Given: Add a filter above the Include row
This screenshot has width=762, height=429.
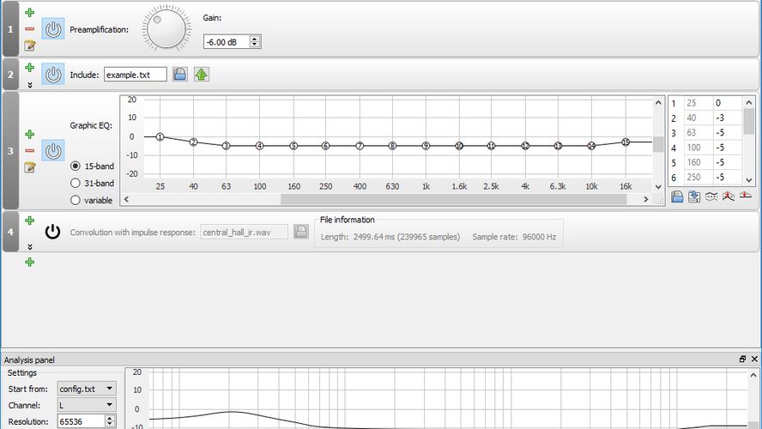Looking at the screenshot, I should tap(30, 68).
